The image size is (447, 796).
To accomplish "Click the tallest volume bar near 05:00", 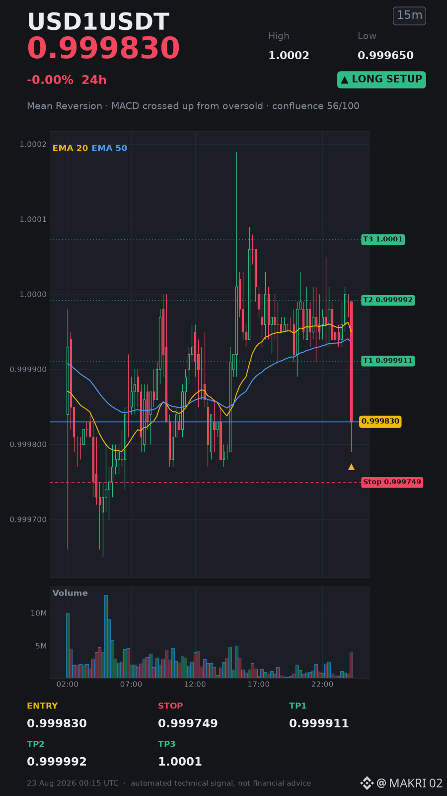I will coord(106,636).
